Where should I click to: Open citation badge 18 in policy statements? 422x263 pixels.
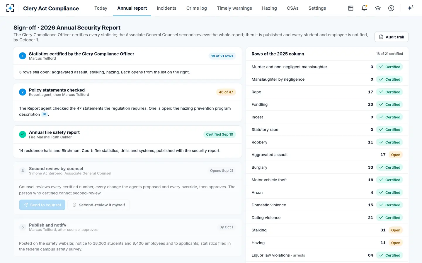tap(45, 114)
